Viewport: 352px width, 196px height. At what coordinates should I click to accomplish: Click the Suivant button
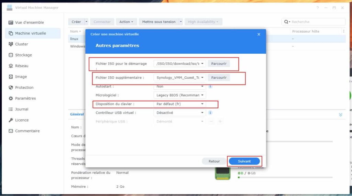pos(244,161)
